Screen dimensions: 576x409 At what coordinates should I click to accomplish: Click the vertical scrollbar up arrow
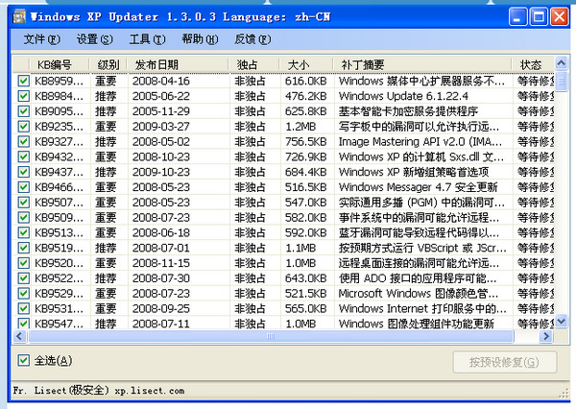(x=561, y=63)
